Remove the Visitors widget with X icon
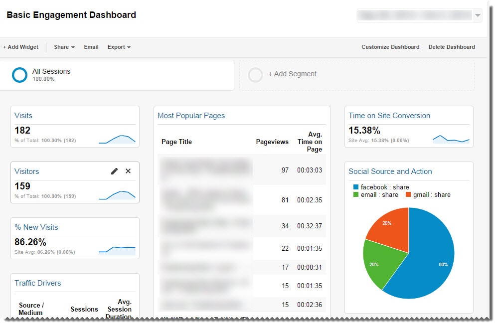Screen dimensions: 497x327 tap(128, 171)
